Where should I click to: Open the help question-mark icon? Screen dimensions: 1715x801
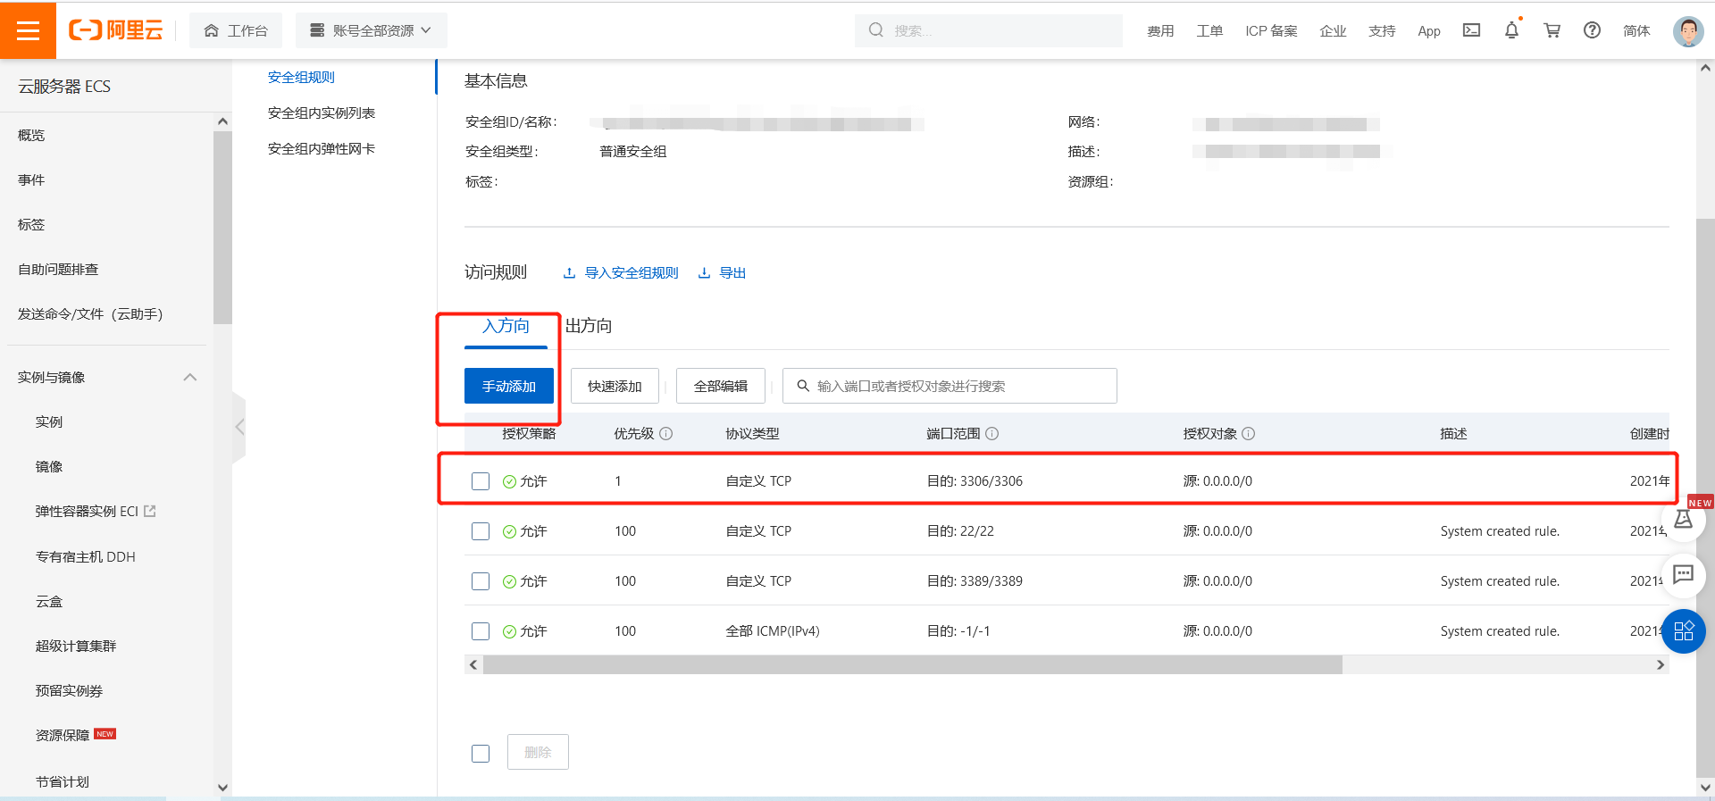[x=1592, y=30]
